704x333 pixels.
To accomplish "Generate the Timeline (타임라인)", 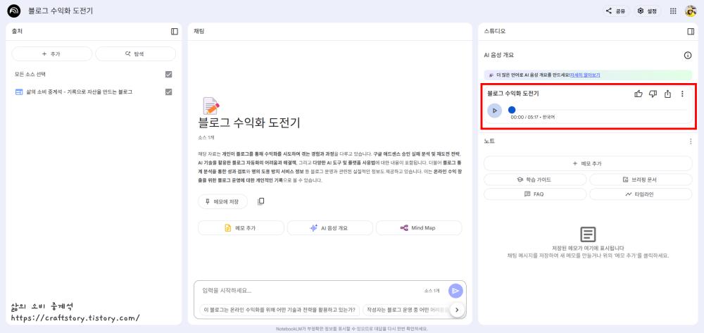I will tap(641, 194).
